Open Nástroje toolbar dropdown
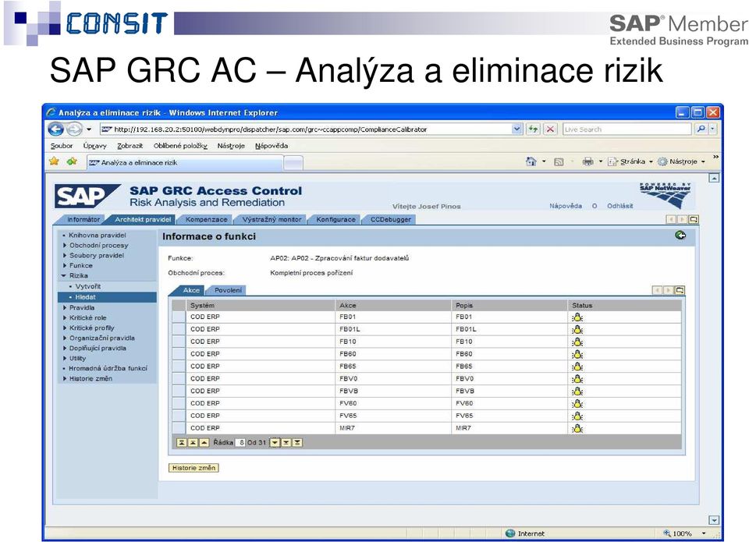Image resolution: width=749 pixels, height=542 pixels. pyautogui.click(x=681, y=161)
